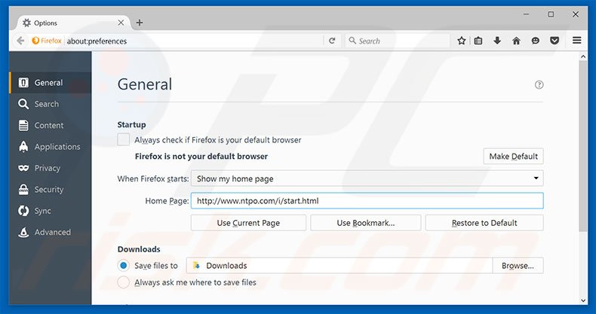Reload the page with the refresh icon
Image resolution: width=596 pixels, height=314 pixels.
[x=332, y=41]
